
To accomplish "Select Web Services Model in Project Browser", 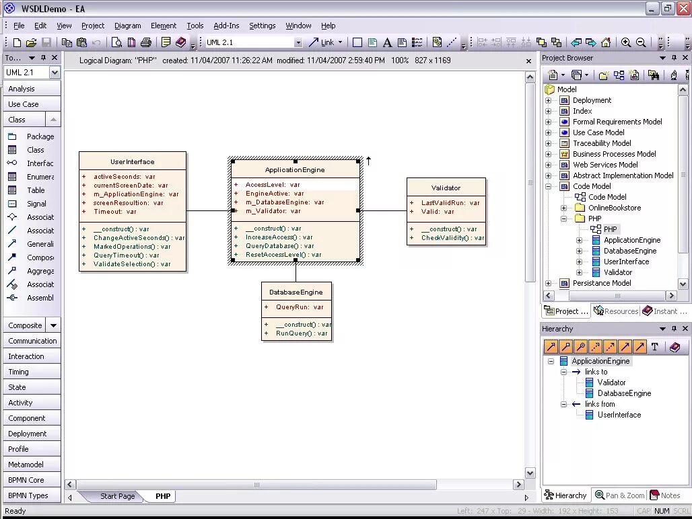I will [x=605, y=165].
